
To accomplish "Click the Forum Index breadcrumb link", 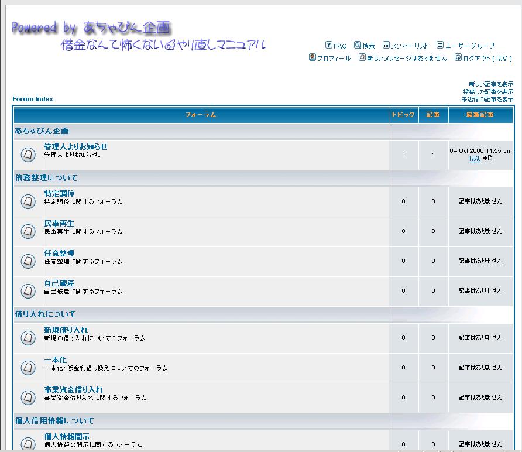I will click(x=33, y=99).
